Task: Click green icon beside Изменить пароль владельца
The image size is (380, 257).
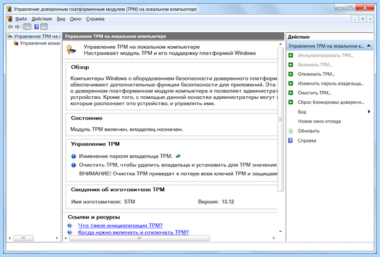Action: (x=291, y=84)
